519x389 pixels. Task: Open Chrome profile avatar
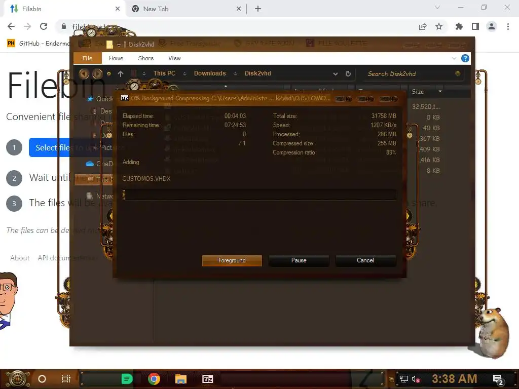point(492,26)
